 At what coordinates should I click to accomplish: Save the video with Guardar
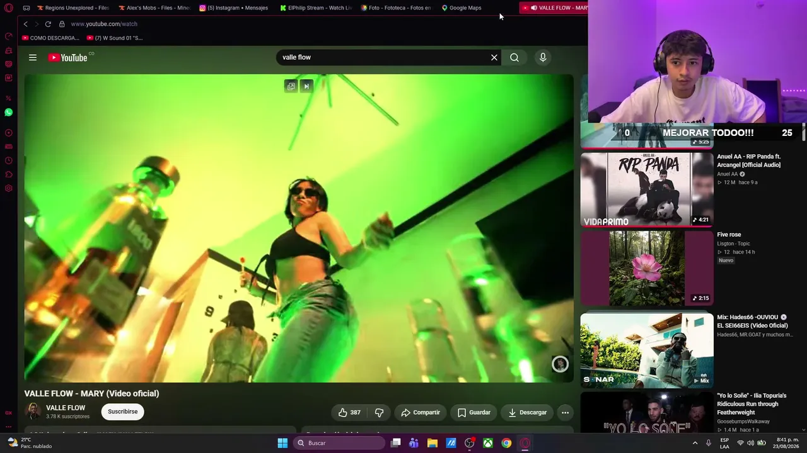[x=473, y=413]
